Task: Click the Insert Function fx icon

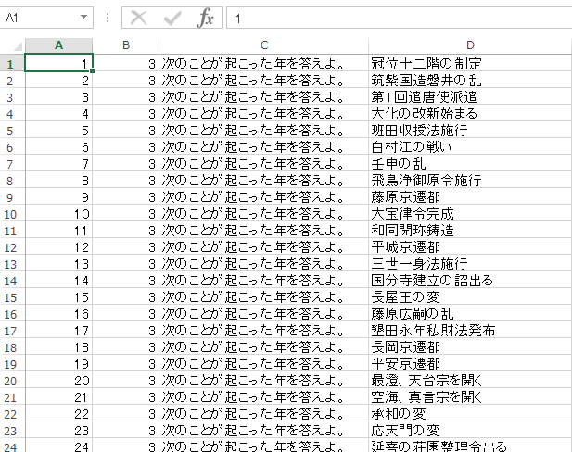Action: 206,18
